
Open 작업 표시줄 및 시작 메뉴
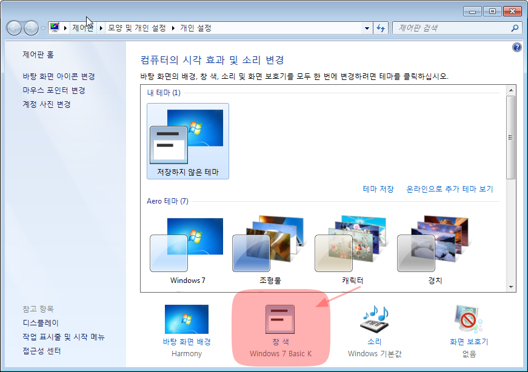click(64, 337)
